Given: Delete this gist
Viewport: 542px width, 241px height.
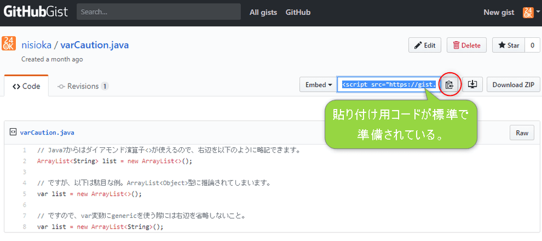Looking at the screenshot, I should pos(466,46).
